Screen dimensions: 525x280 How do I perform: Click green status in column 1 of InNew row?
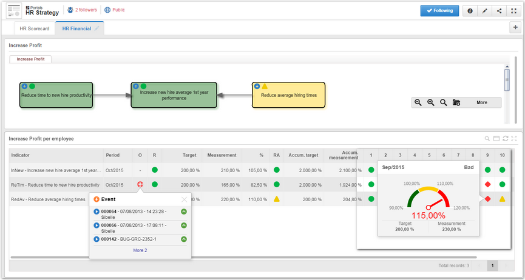pos(371,170)
